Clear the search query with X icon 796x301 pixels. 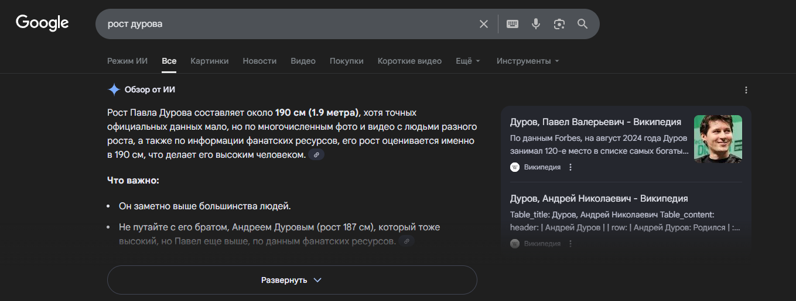tap(484, 24)
